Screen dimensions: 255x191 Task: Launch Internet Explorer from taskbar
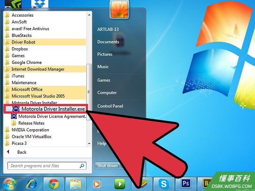(32, 184)
